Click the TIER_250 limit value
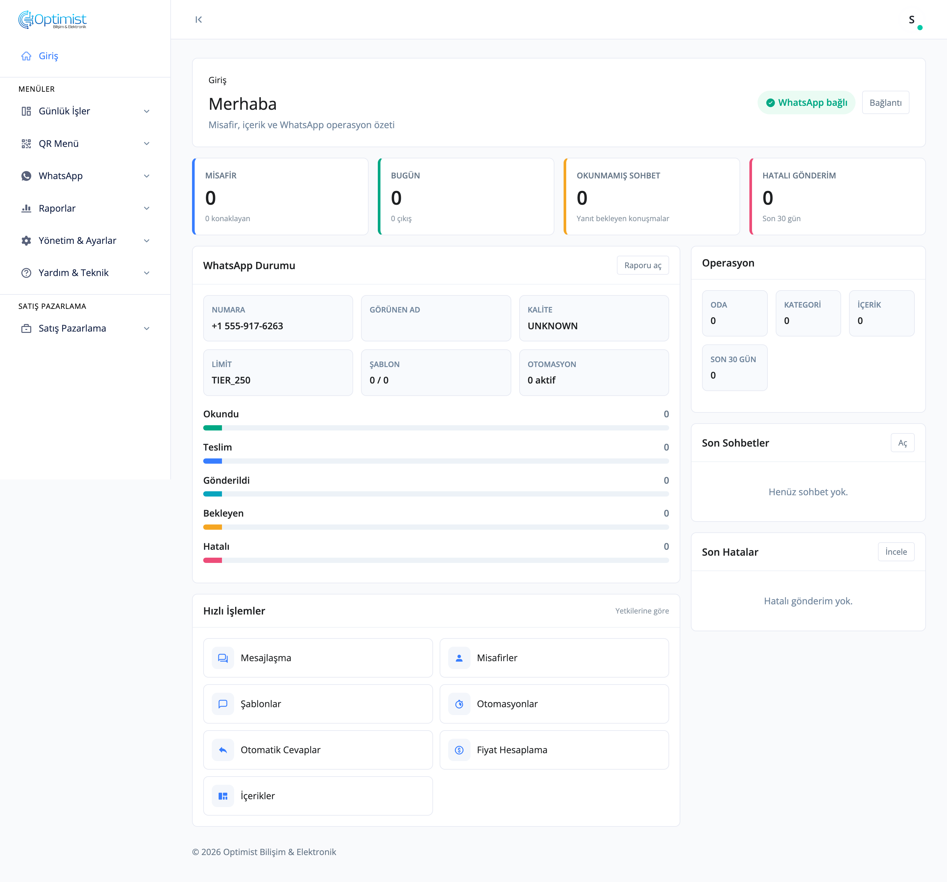Viewport: 947px width, 882px height. click(231, 380)
